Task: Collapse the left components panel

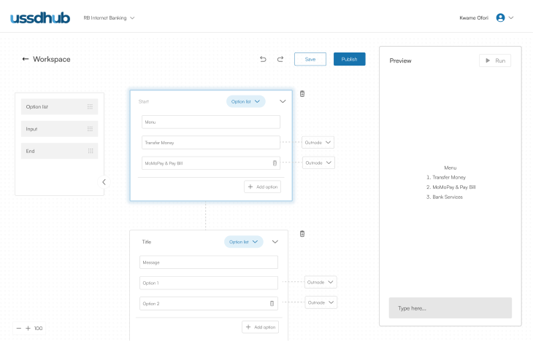Action: pyautogui.click(x=104, y=182)
